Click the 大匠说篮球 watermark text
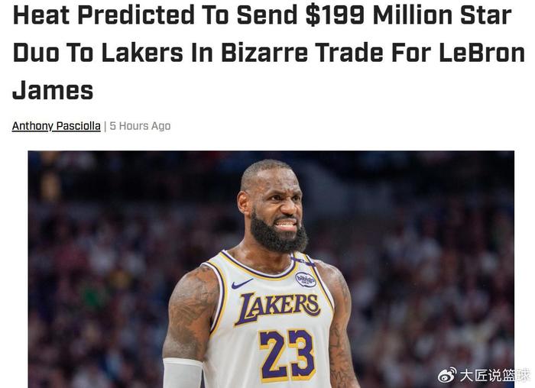This screenshot has width=535, height=388. (x=494, y=375)
